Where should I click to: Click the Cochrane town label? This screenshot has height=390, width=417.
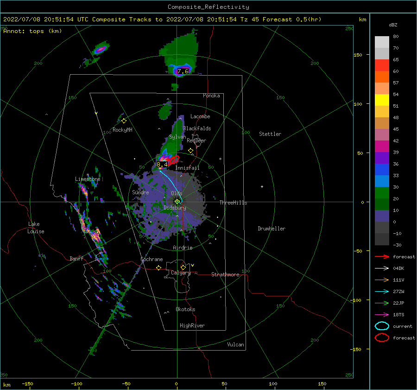click(152, 259)
